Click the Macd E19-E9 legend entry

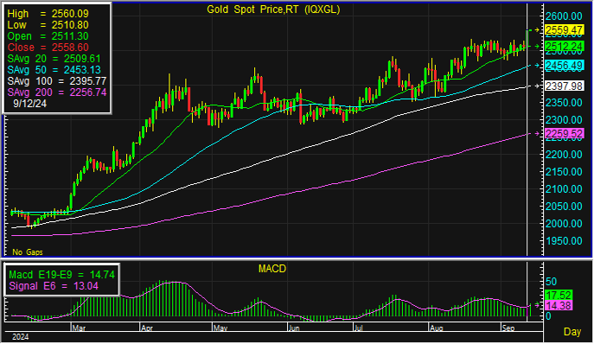point(61,275)
